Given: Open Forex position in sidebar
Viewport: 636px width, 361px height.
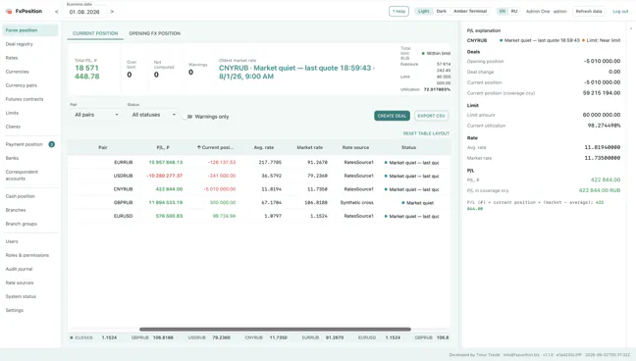Looking at the screenshot, I should [30, 30].
